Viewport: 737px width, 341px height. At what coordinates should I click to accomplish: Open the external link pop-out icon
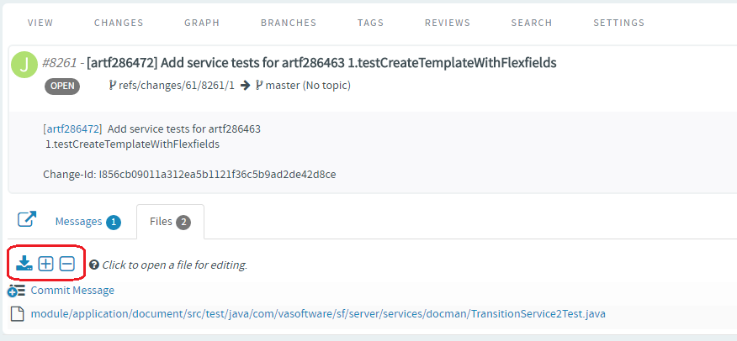click(x=27, y=219)
